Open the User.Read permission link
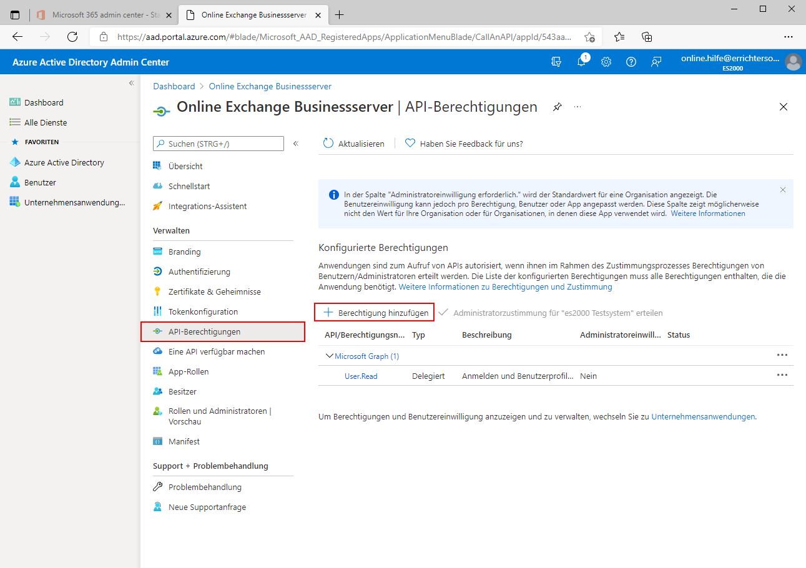Viewport: 806px width, 568px height. [x=361, y=376]
